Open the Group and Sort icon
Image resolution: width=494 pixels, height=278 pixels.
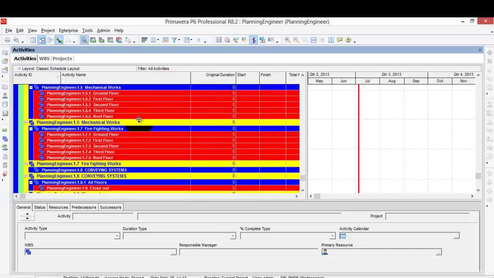[187, 40]
